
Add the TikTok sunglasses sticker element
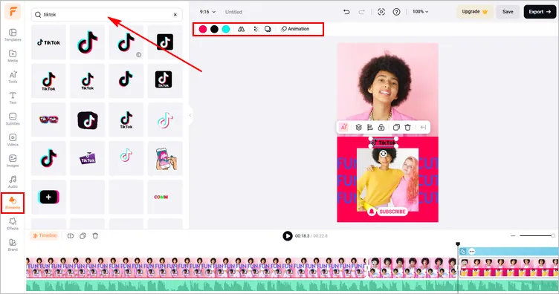tap(48, 120)
